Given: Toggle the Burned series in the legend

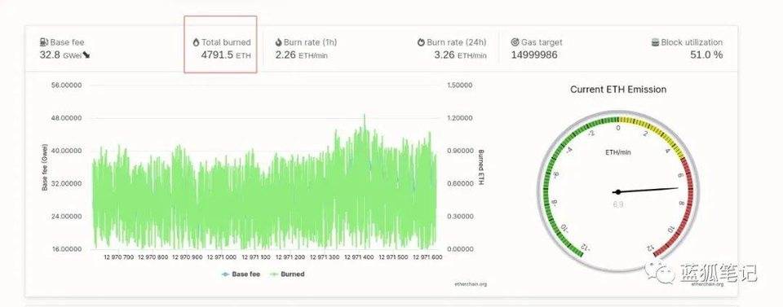Looking at the screenshot, I should coord(287,274).
